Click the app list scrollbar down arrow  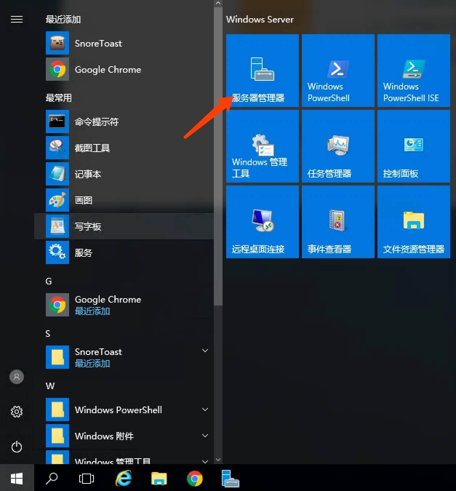click(218, 460)
